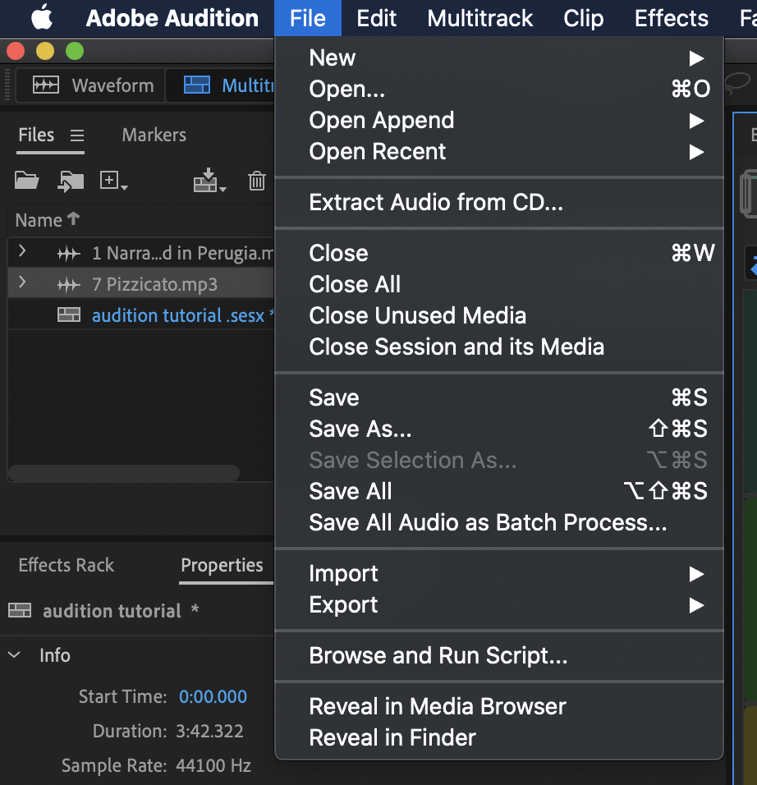The image size is (757, 785).
Task: Select Browse and Run Script...
Action: coord(499,656)
